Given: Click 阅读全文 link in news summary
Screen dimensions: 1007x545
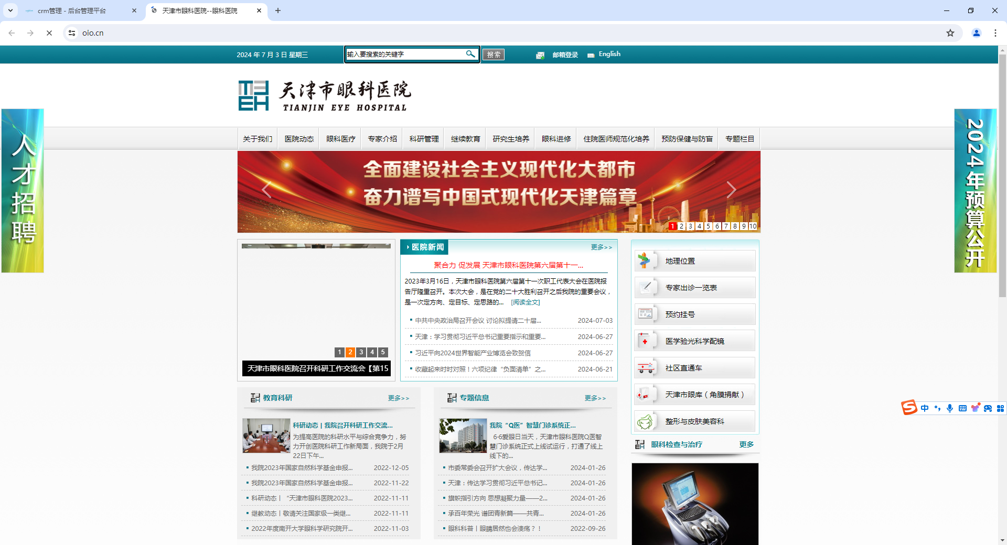Looking at the screenshot, I should tap(526, 302).
